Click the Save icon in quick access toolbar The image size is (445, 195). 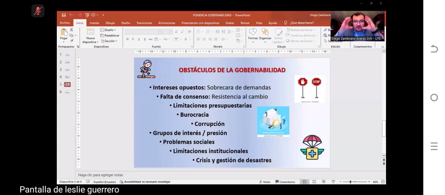point(64,15)
